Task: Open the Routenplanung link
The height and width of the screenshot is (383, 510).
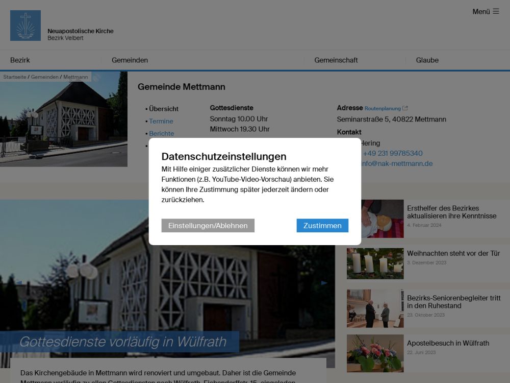Action: [x=382, y=108]
